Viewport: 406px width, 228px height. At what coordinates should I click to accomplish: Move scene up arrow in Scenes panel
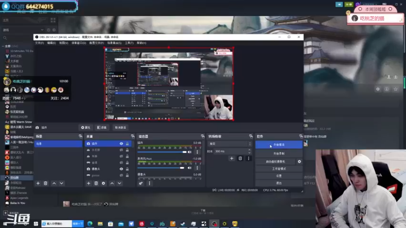(x=54, y=183)
